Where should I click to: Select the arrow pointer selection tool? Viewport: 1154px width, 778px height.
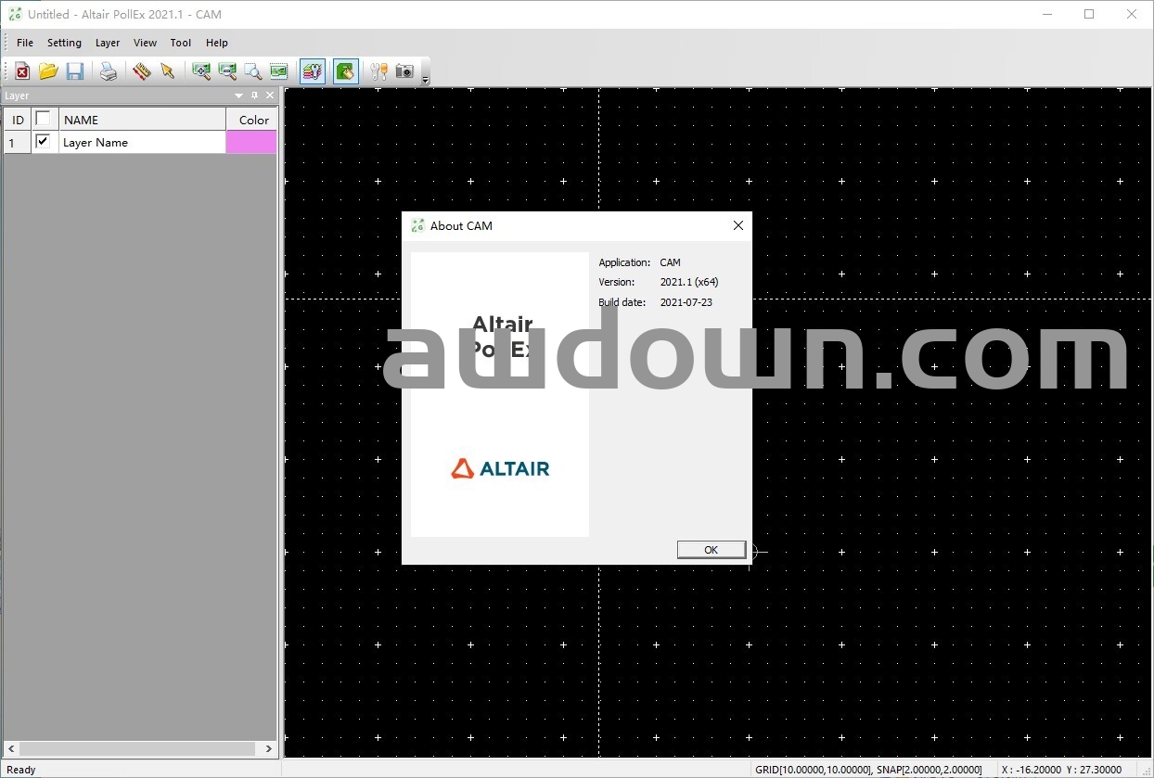tap(168, 71)
